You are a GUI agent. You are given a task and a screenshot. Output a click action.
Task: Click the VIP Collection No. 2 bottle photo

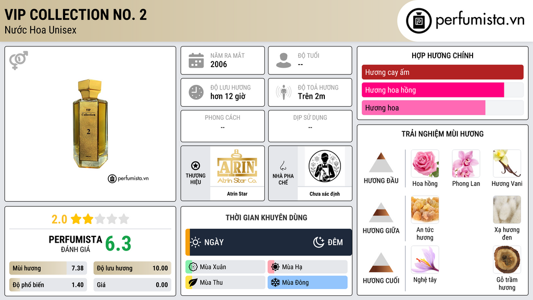coord(90,124)
